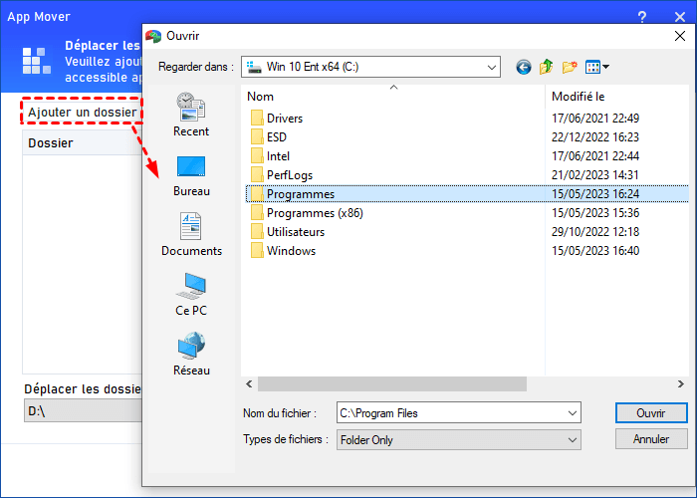Click the ESD folder icon
This screenshot has height=498, width=697.
point(257,137)
